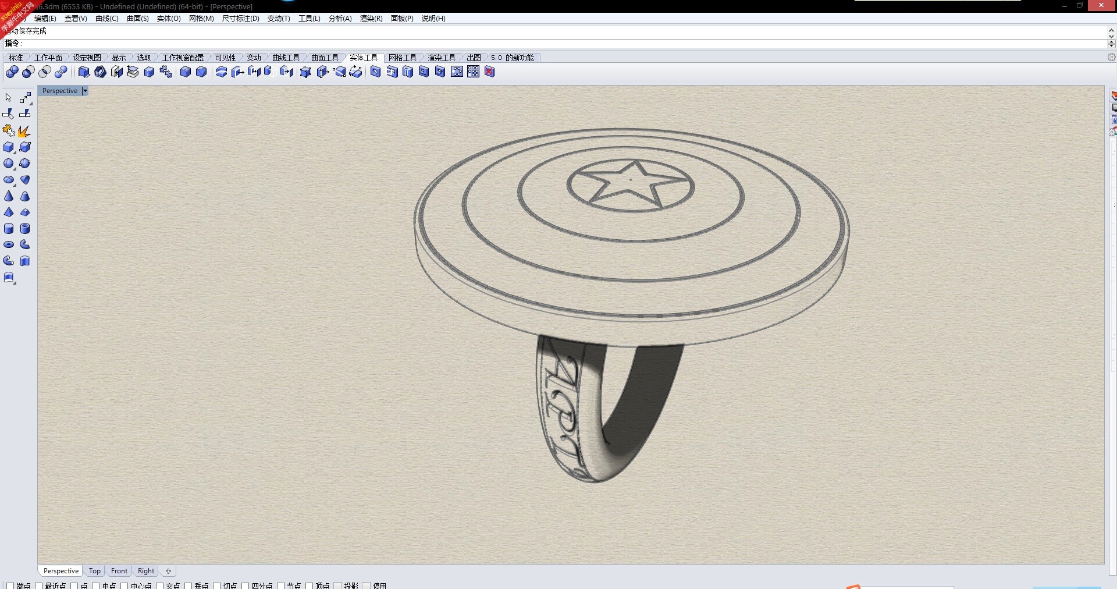This screenshot has height=589, width=1117.
Task: Open the 说明(H) menu
Action: 433,19
